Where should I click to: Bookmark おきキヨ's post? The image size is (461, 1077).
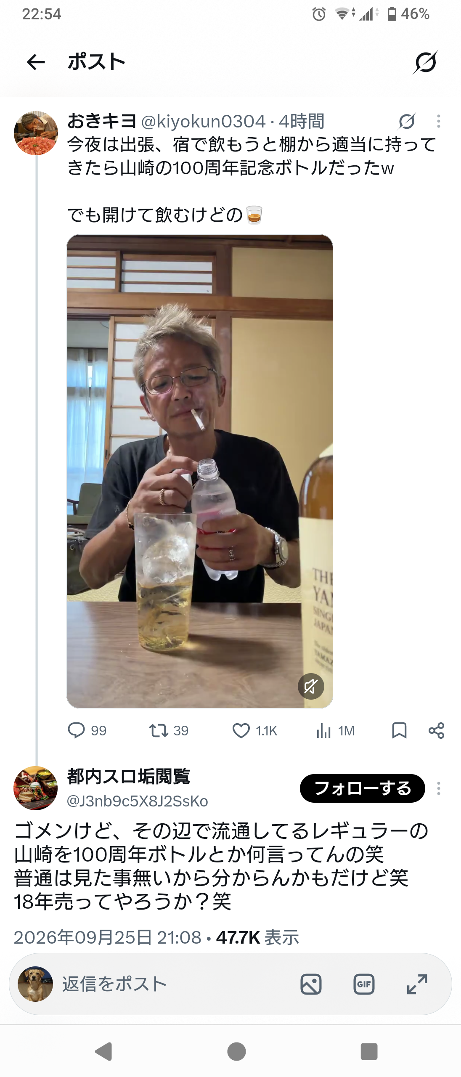click(x=399, y=730)
